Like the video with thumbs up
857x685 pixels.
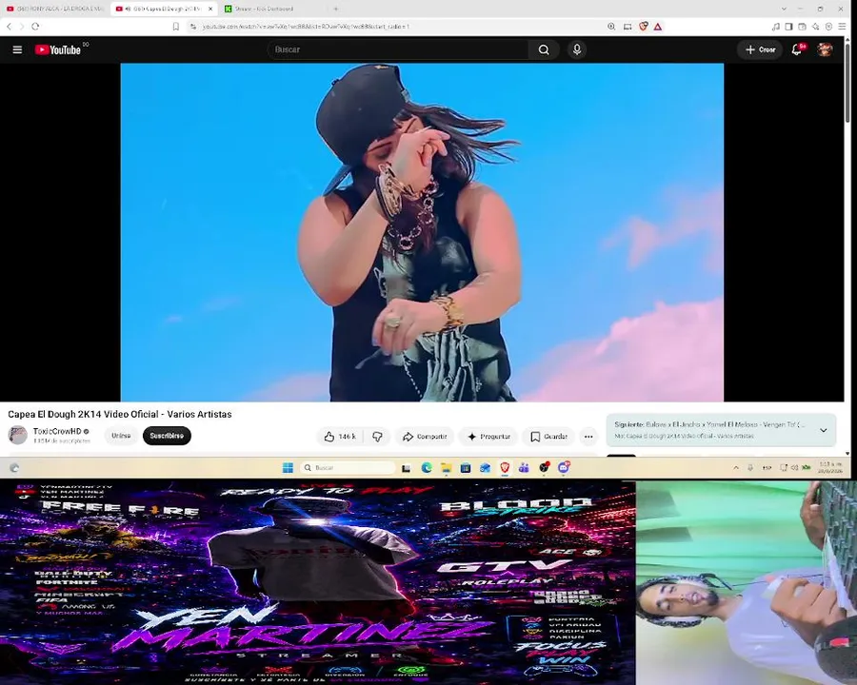339,437
